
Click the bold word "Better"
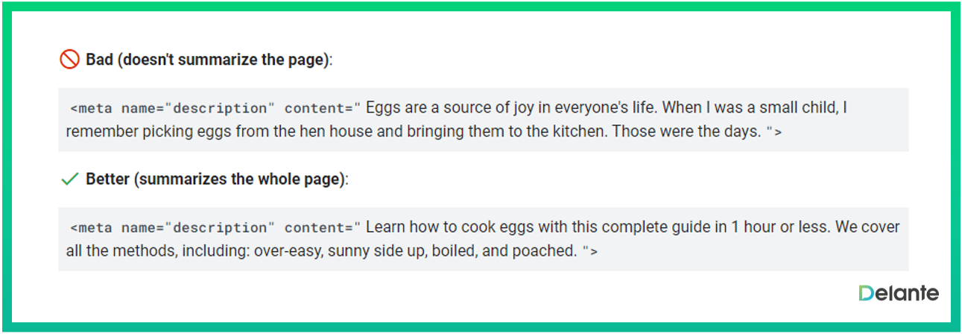tap(108, 179)
